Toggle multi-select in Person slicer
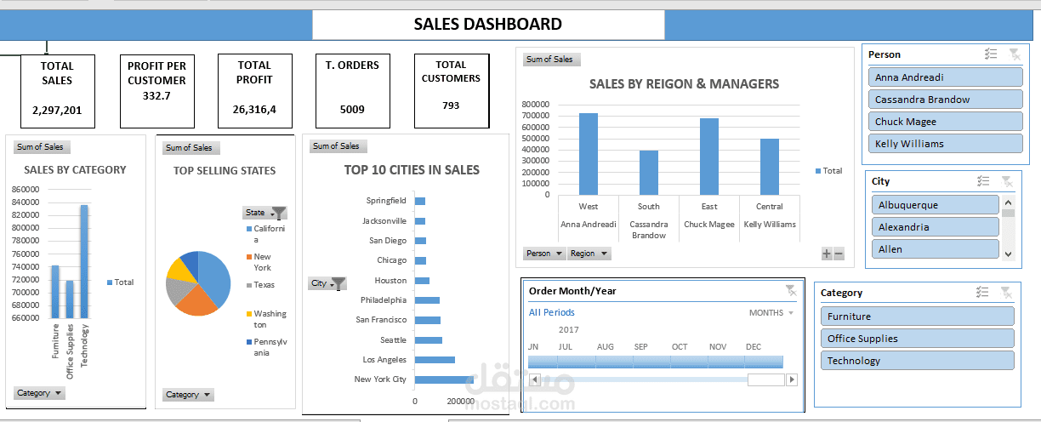 point(990,54)
